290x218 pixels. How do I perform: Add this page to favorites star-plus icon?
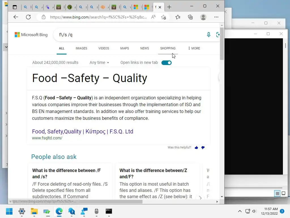click(x=163, y=17)
